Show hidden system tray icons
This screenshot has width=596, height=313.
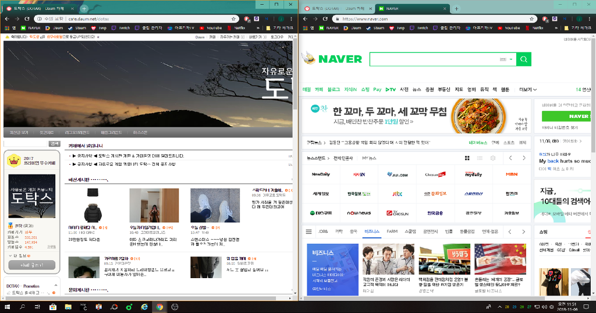pos(499,307)
